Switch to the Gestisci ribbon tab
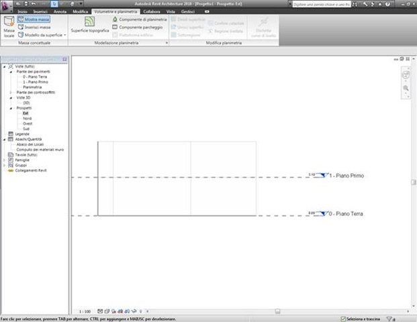The width and height of the screenshot is (417, 322). (188, 11)
